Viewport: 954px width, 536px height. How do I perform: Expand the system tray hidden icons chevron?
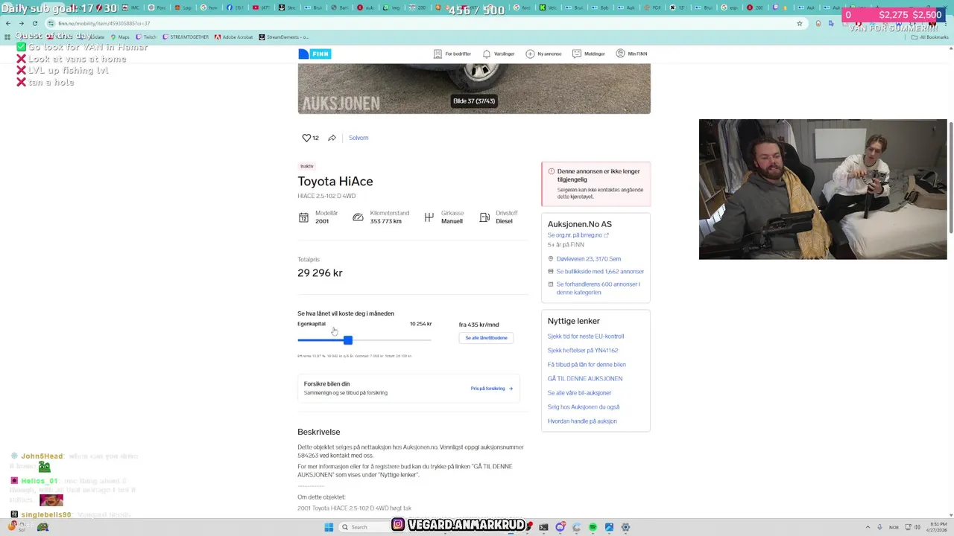point(868,527)
